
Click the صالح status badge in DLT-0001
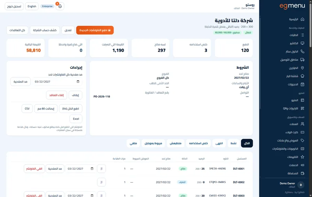point(183,169)
